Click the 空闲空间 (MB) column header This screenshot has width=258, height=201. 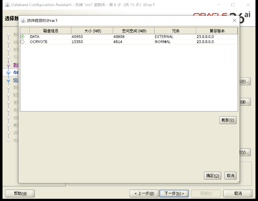click(134, 31)
